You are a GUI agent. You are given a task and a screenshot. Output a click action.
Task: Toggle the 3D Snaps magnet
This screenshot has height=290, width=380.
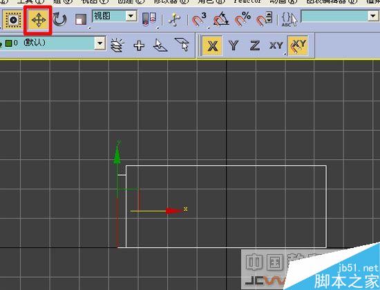tap(199, 19)
